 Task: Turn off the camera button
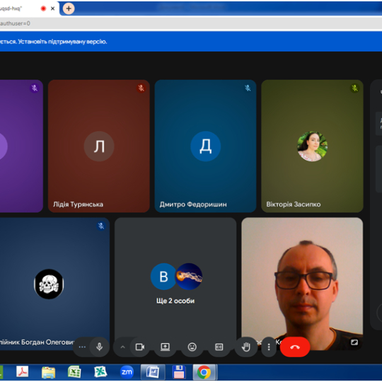click(140, 347)
